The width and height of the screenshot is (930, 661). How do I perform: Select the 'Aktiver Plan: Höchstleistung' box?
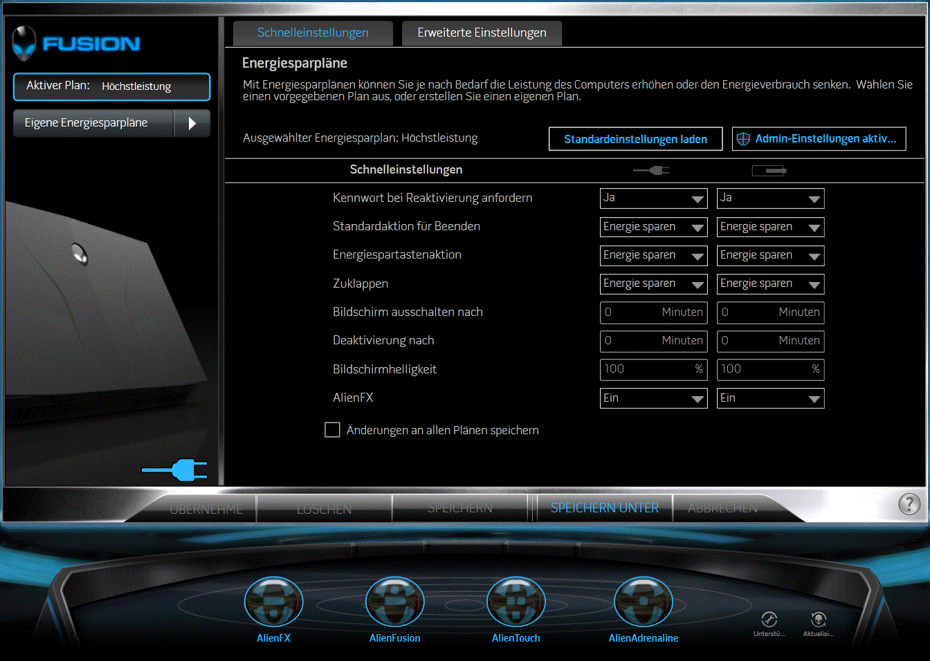(x=111, y=86)
